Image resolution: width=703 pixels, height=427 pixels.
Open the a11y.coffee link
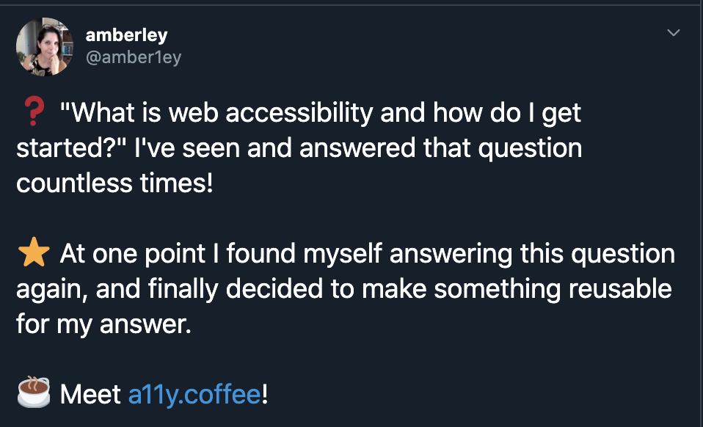point(194,395)
